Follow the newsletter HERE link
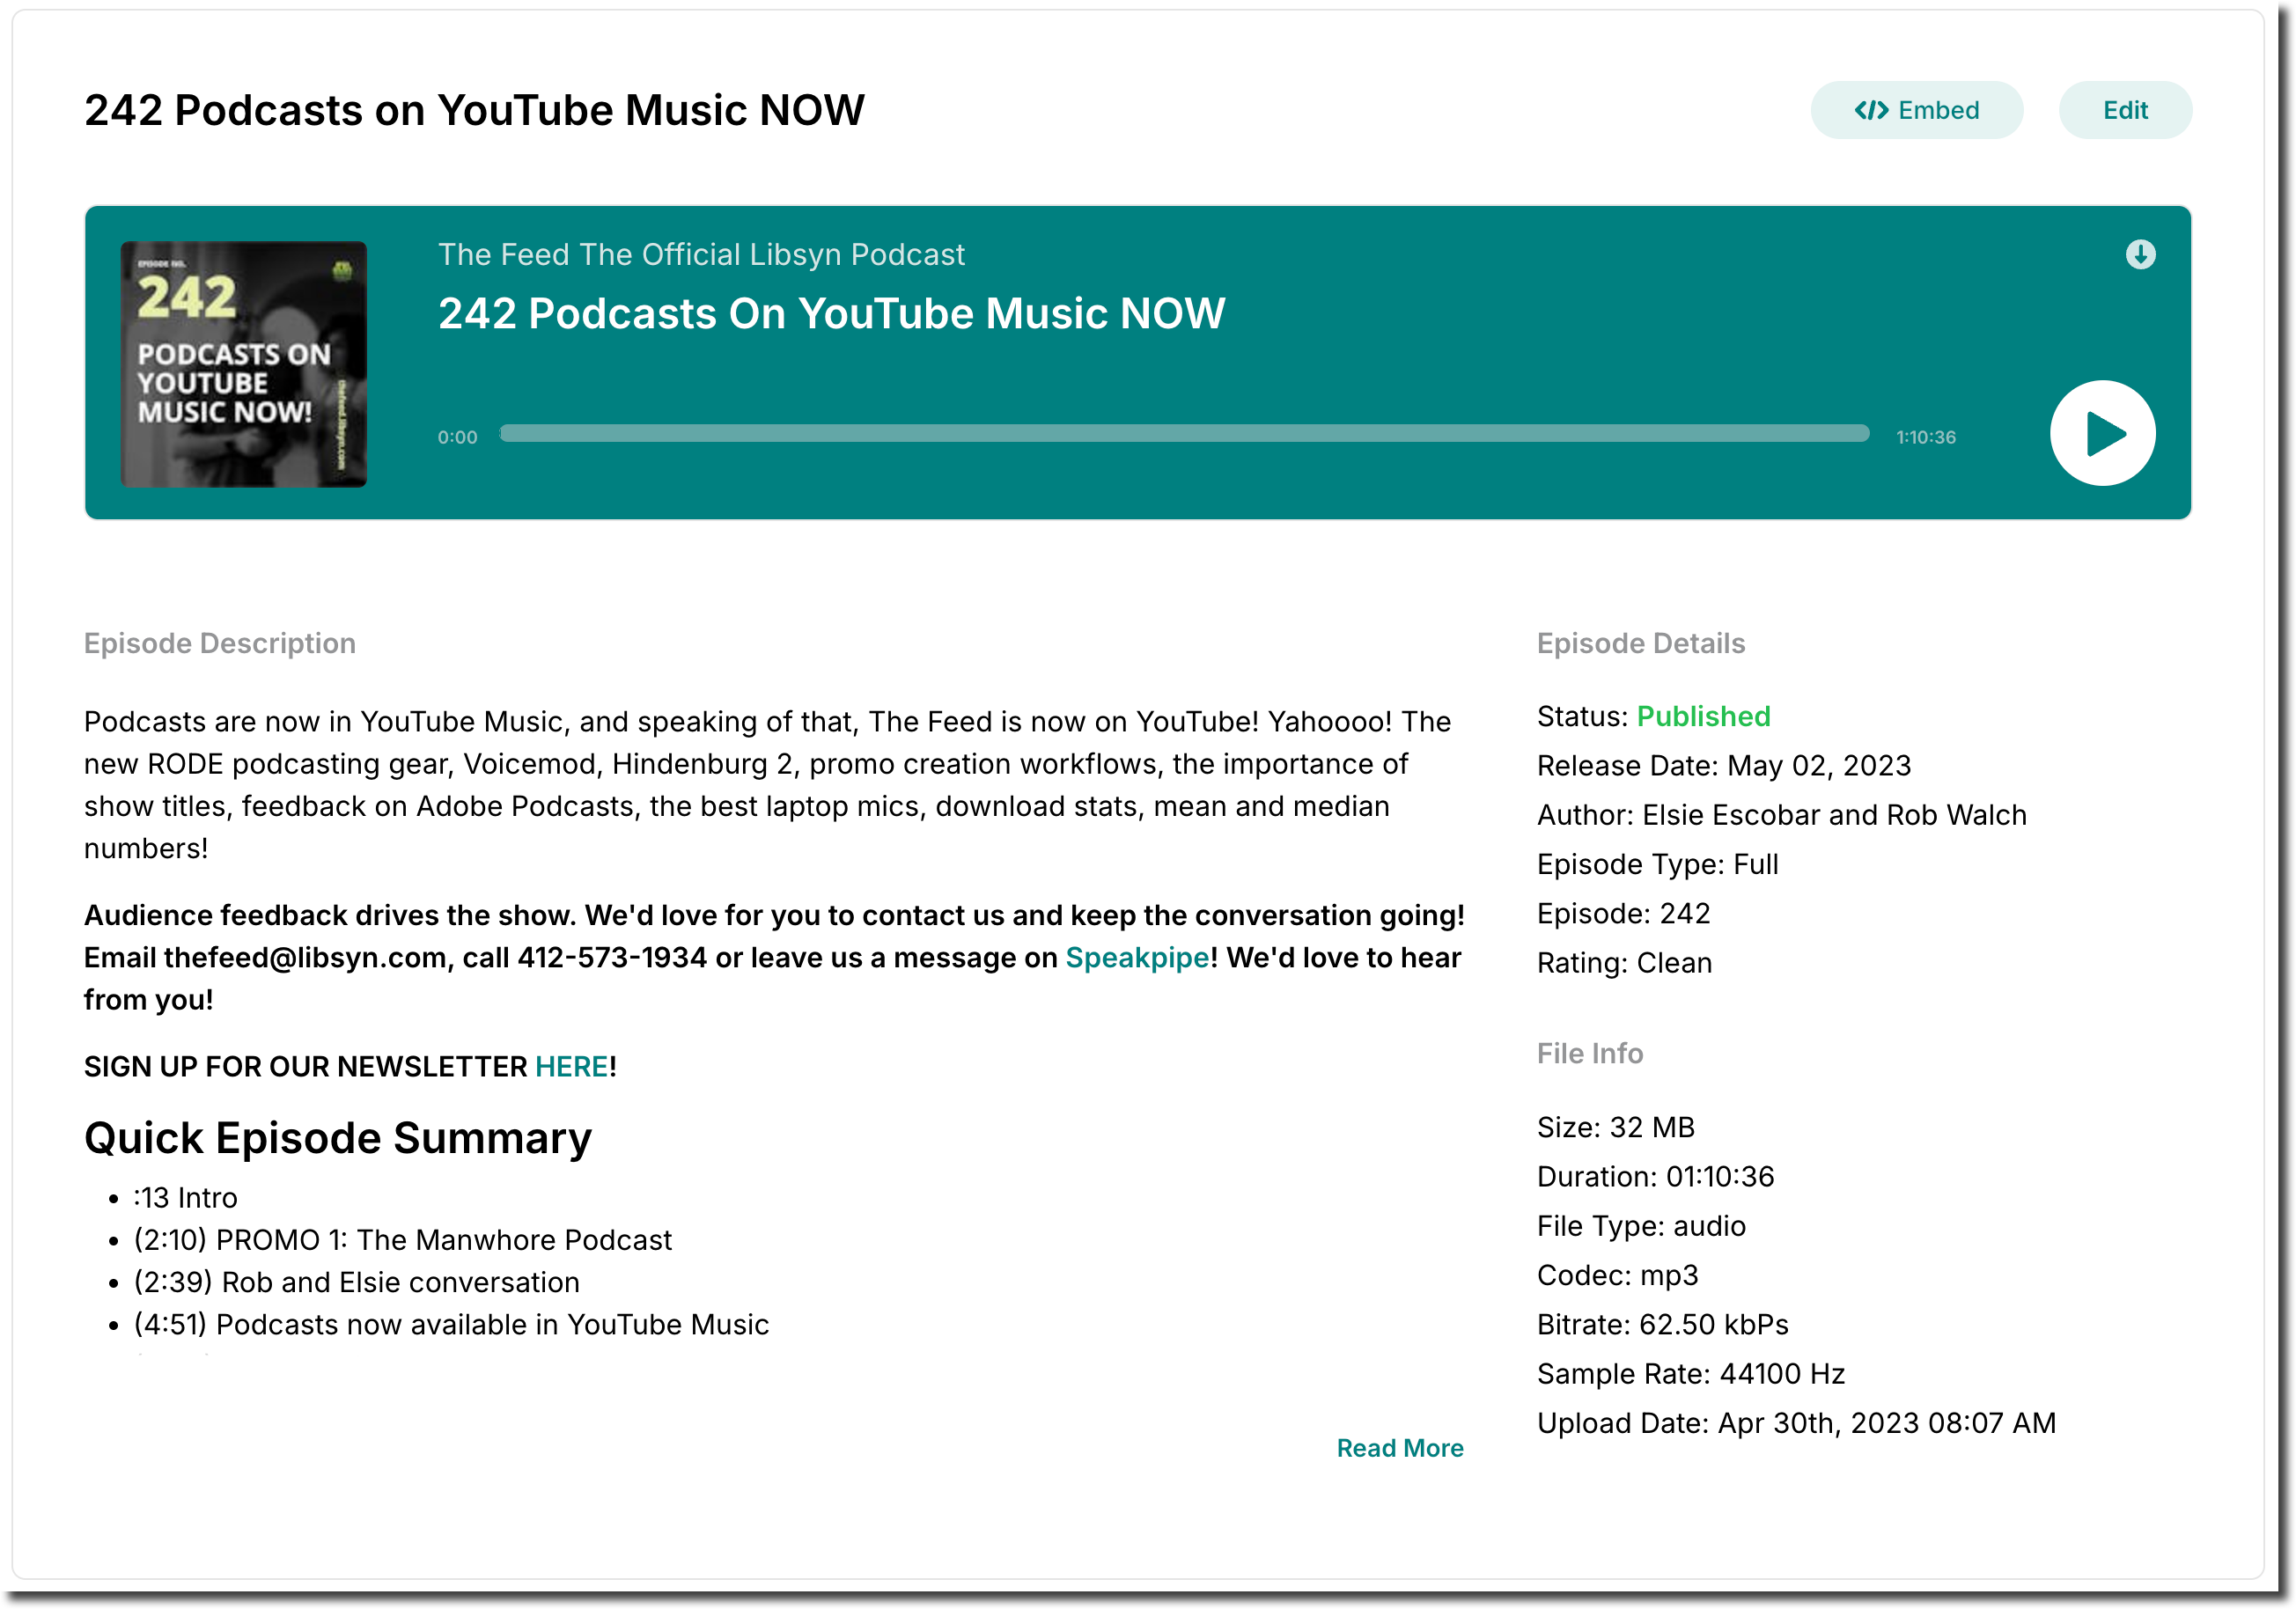This screenshot has height=1609, width=2296. coord(572,1066)
